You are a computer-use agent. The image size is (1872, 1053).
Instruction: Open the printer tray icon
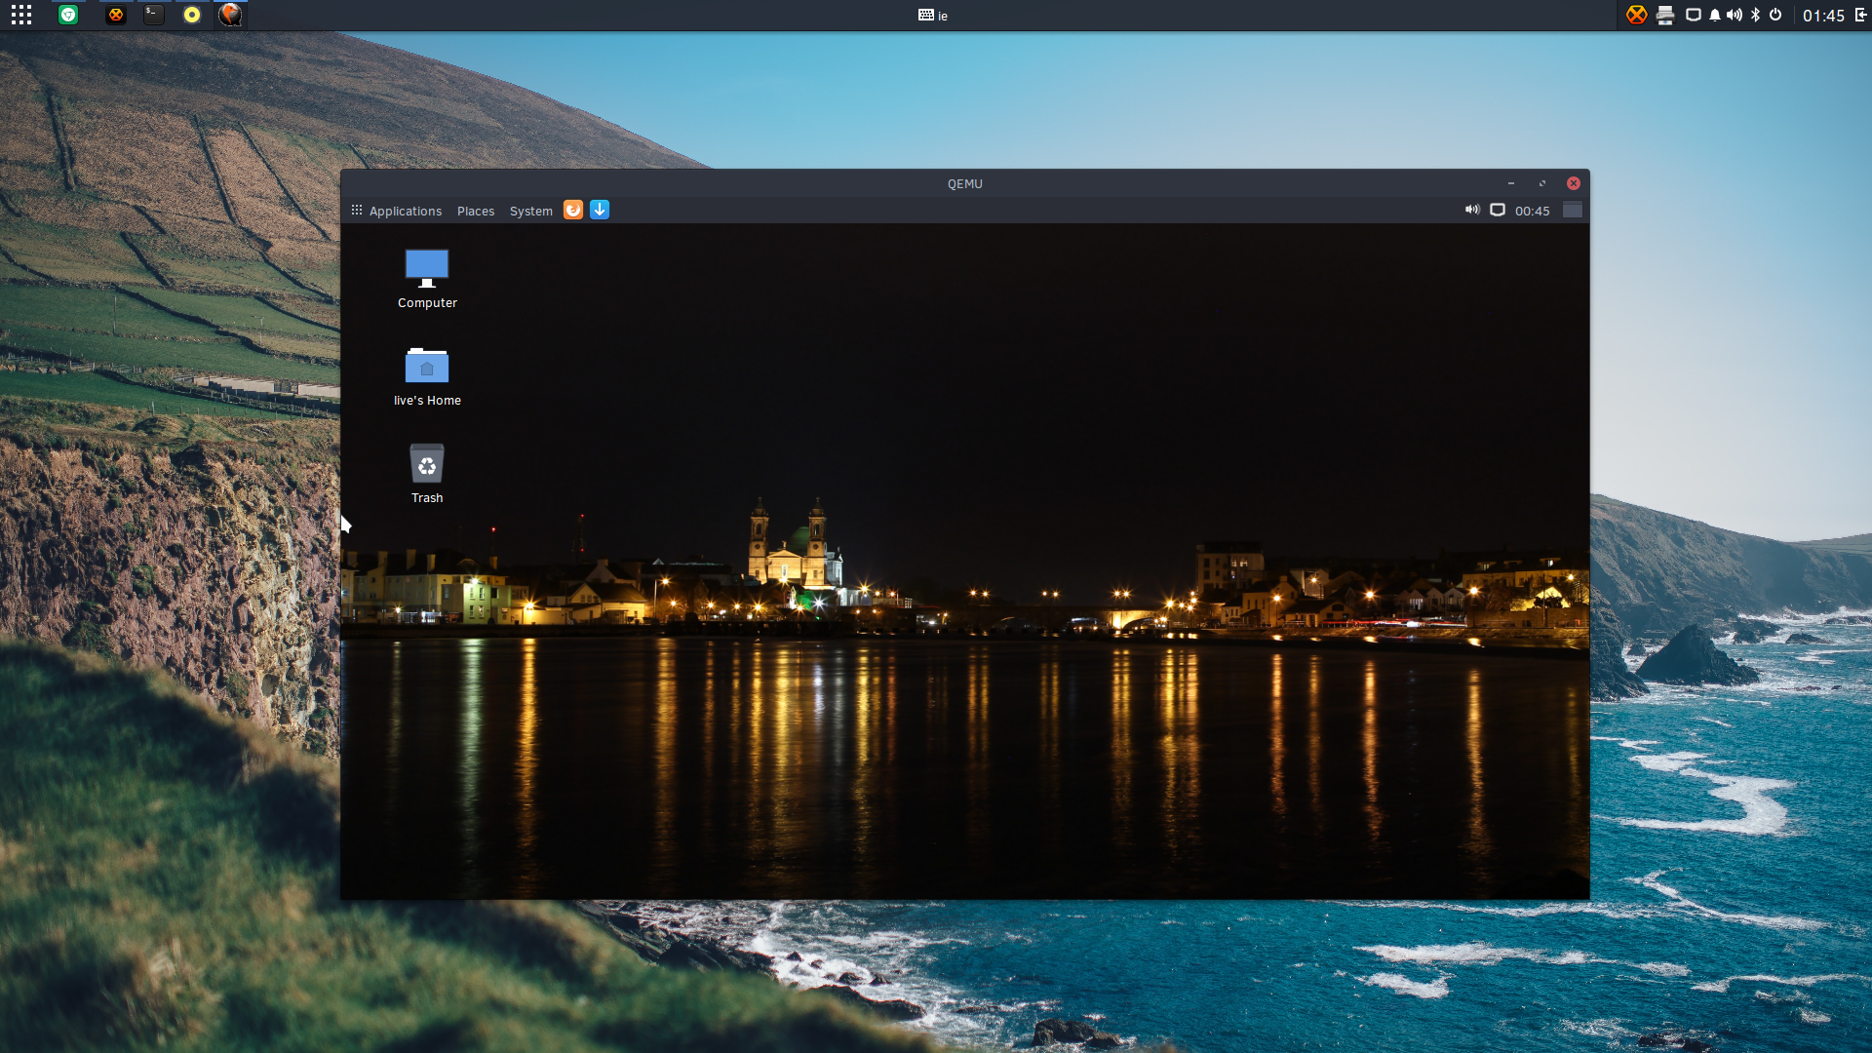click(x=1665, y=15)
